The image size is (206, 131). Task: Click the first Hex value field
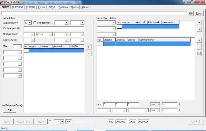click(109, 104)
